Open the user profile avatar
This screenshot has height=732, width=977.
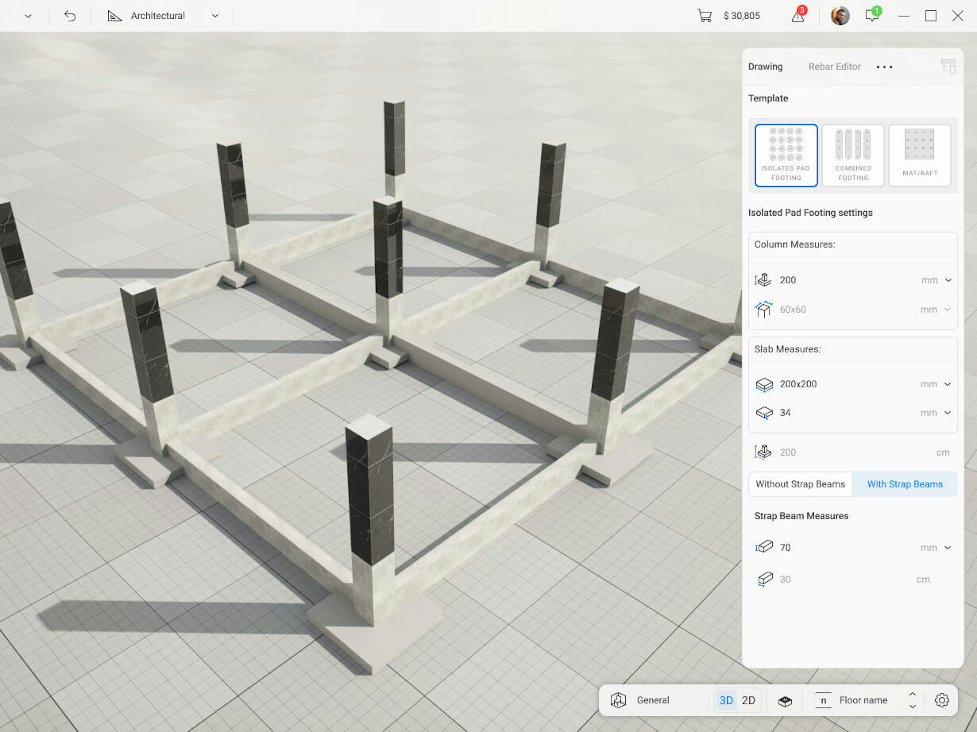pyautogui.click(x=840, y=16)
